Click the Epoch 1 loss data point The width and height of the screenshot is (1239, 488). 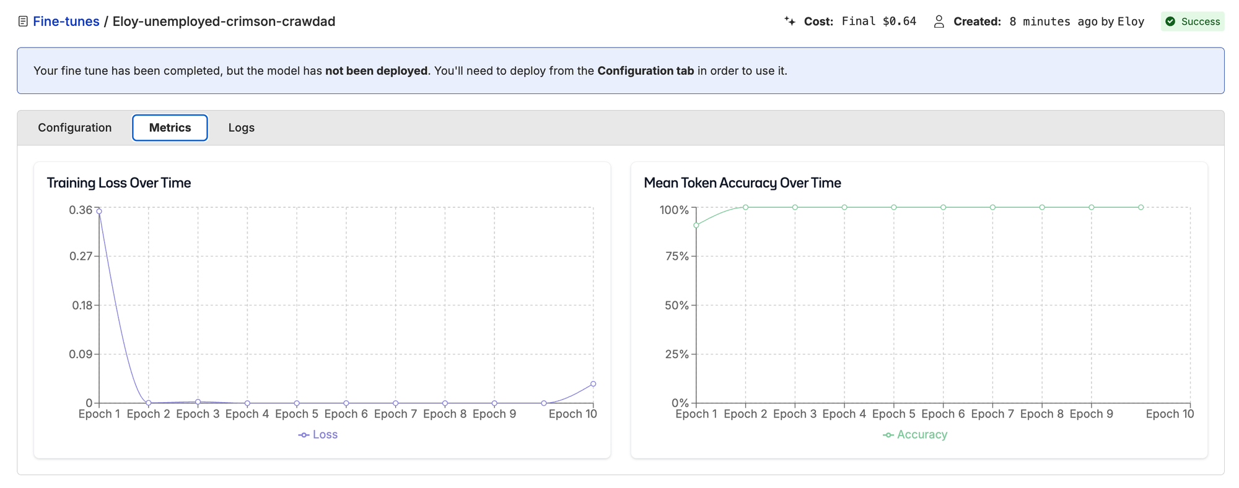coord(99,212)
